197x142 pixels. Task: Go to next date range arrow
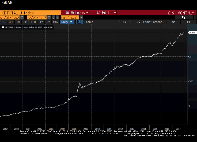point(57,17)
